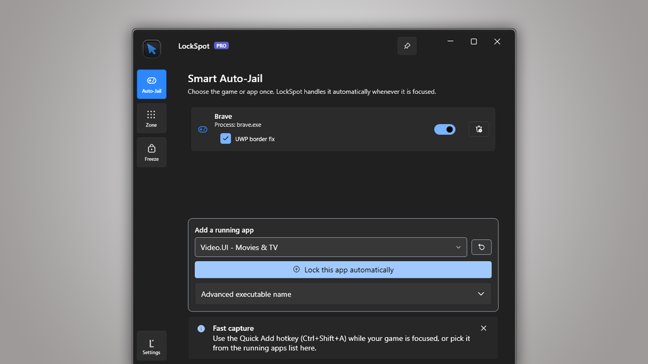Open the running app dropdown Video.UI
Image resolution: width=648 pixels, height=364 pixels.
click(x=331, y=247)
